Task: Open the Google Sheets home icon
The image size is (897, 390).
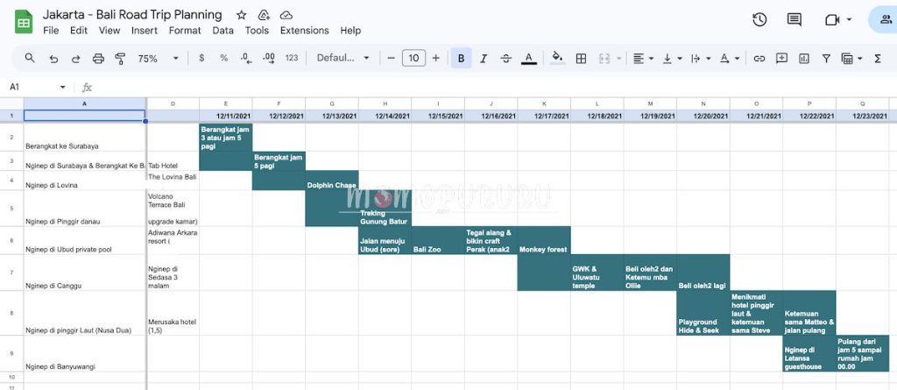Action: tap(24, 22)
